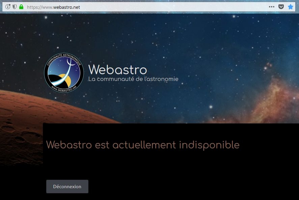The height and width of the screenshot is (200, 299).
Task: Click the Déconnexion button
Action: (x=67, y=187)
